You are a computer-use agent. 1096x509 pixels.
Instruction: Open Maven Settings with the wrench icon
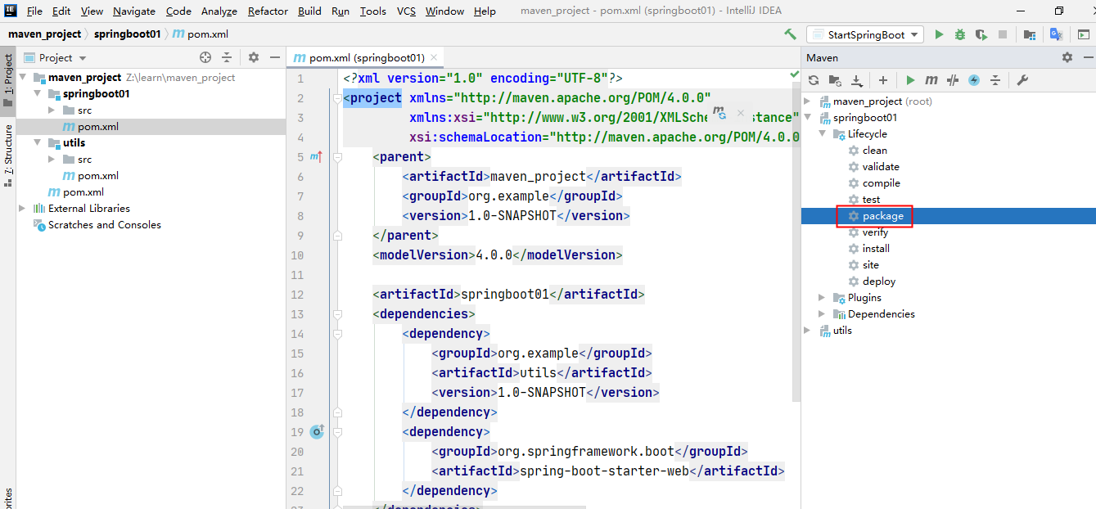[x=1022, y=80]
